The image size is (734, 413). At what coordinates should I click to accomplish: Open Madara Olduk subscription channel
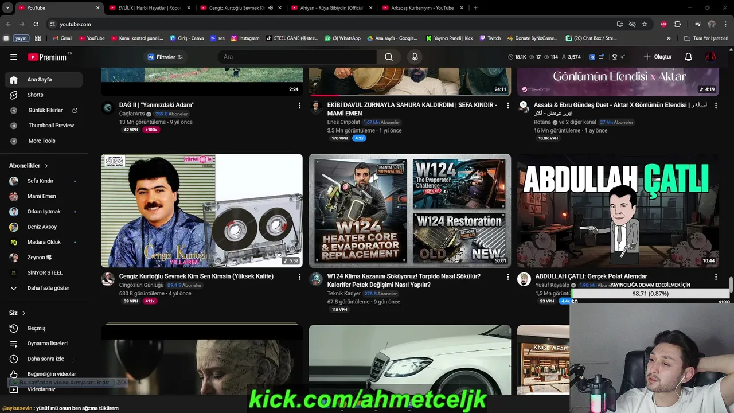coord(44,242)
